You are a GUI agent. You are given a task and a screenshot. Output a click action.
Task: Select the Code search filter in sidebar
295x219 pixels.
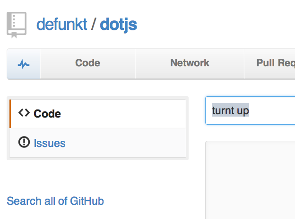pos(47,114)
